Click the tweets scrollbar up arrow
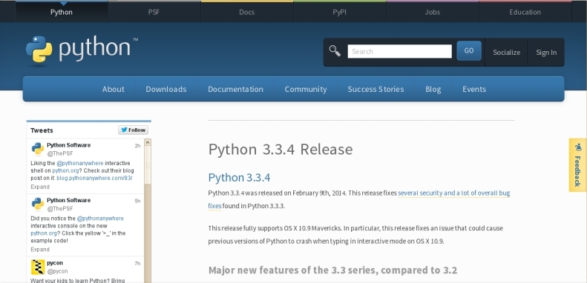The image size is (587, 283). [x=148, y=142]
